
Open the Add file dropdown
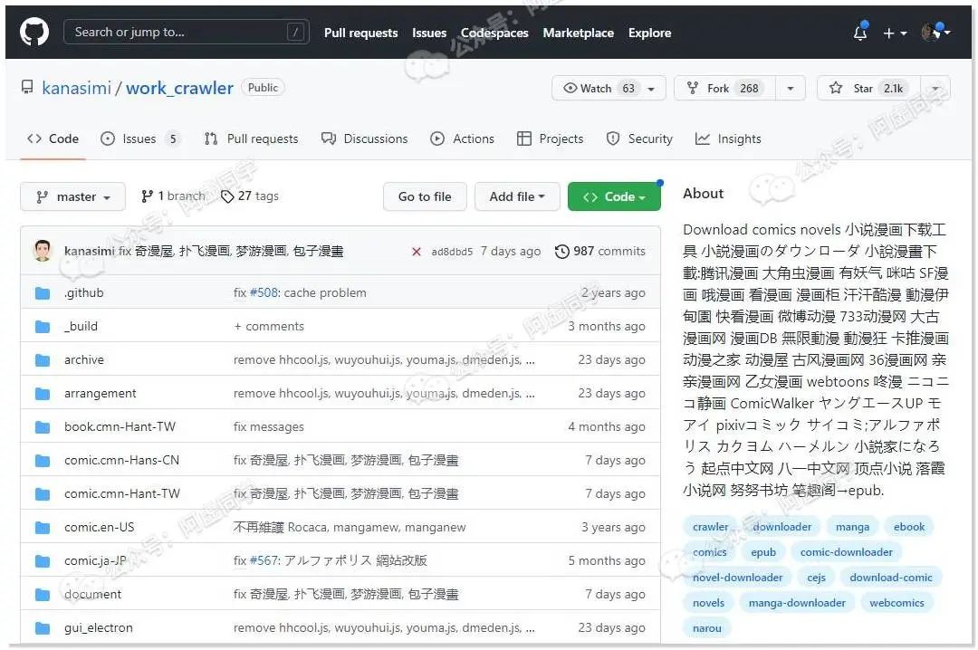(x=516, y=196)
